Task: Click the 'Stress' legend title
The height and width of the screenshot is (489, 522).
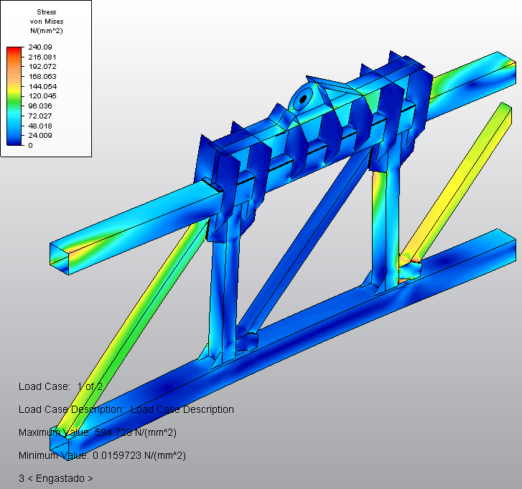Action: coord(46,12)
